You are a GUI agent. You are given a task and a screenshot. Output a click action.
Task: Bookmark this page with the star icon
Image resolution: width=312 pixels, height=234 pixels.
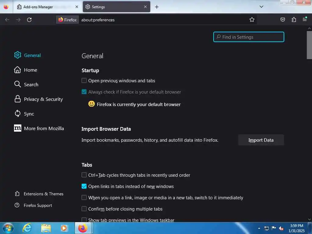point(252,19)
